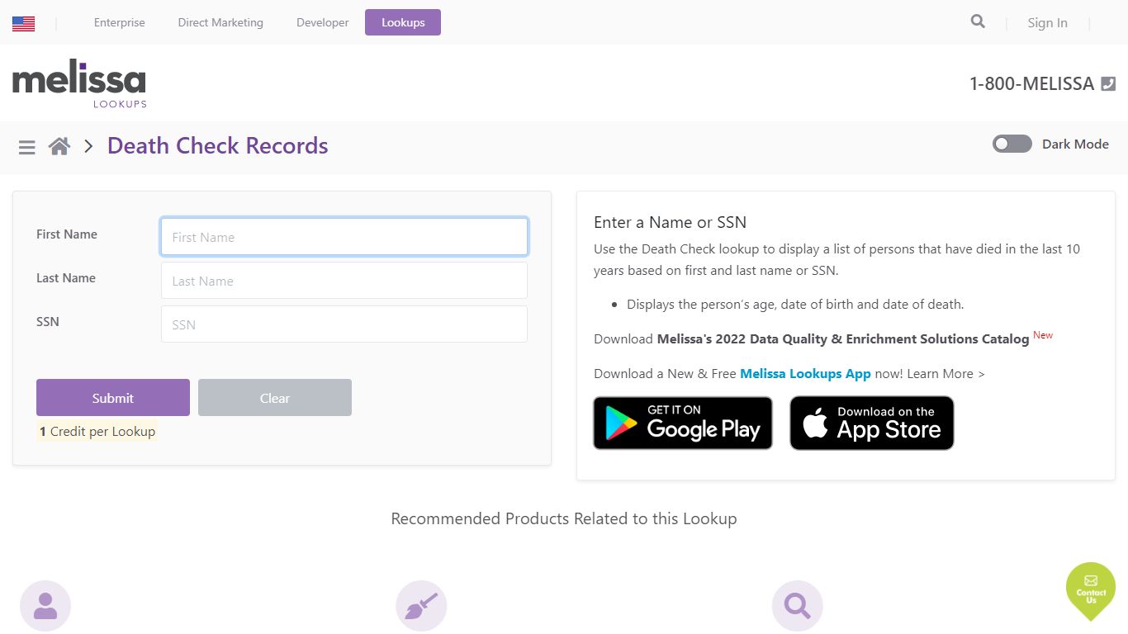Focus the First Name input field
This screenshot has height=634, width=1128.
coord(344,237)
